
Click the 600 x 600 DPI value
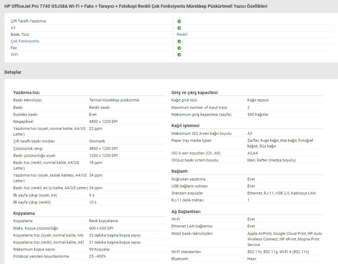(x=101, y=228)
